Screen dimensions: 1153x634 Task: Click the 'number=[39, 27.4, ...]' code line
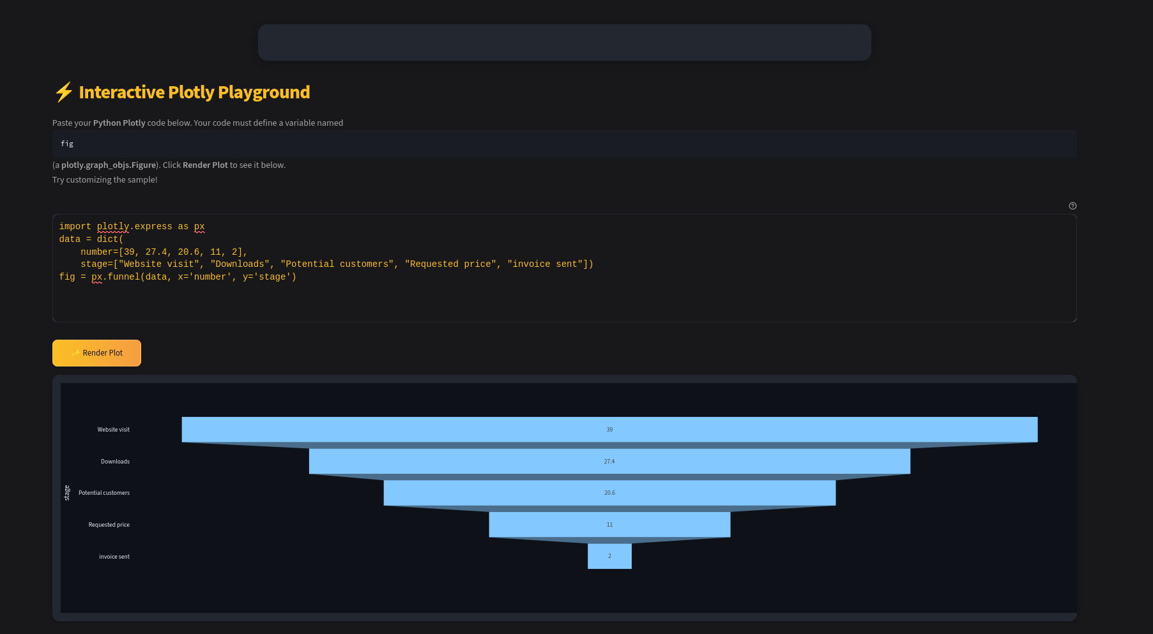pyautogui.click(x=164, y=252)
